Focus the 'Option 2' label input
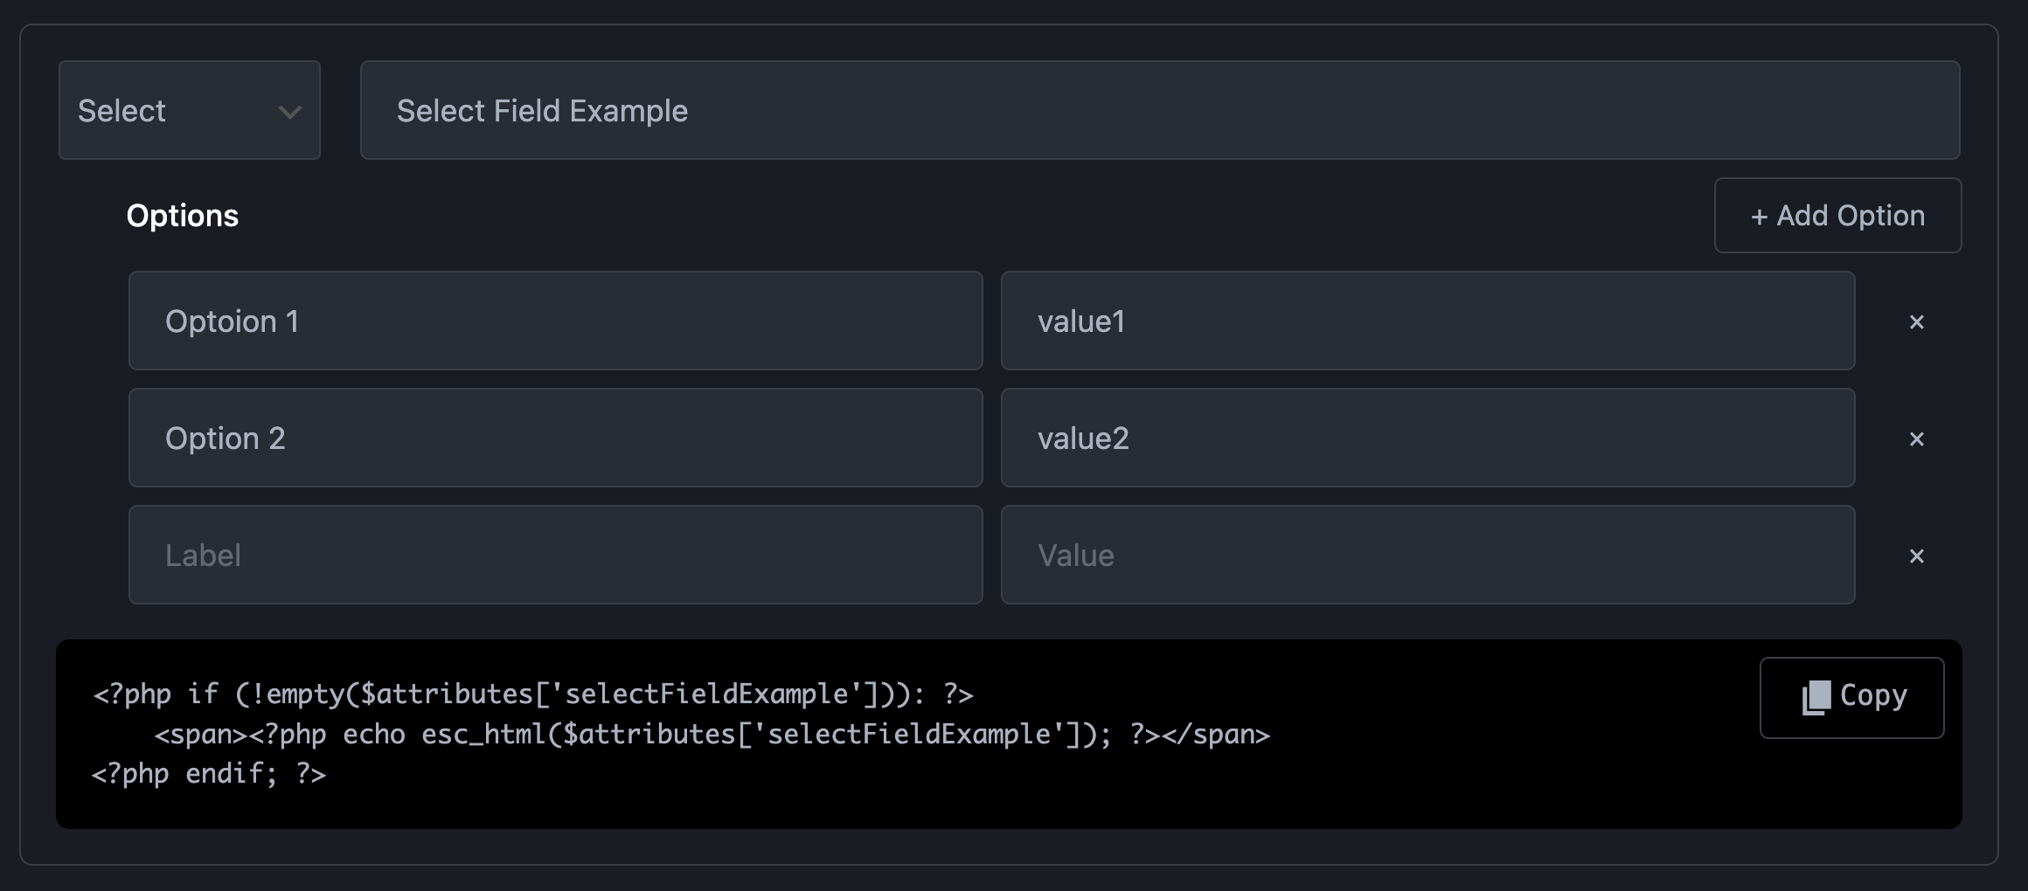 pyautogui.click(x=555, y=439)
